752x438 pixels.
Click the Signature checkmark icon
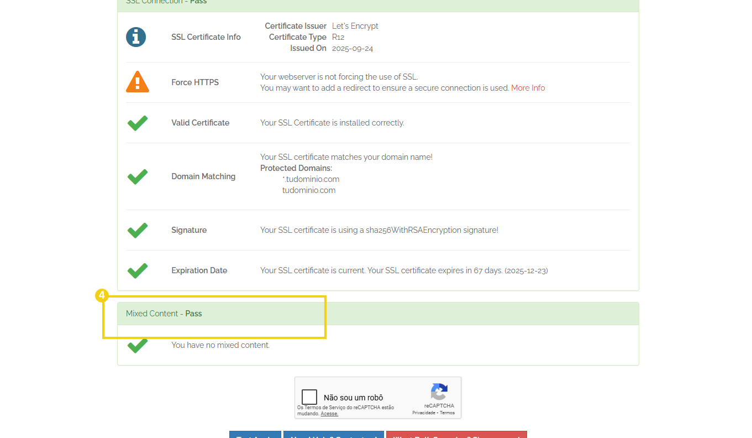137,230
